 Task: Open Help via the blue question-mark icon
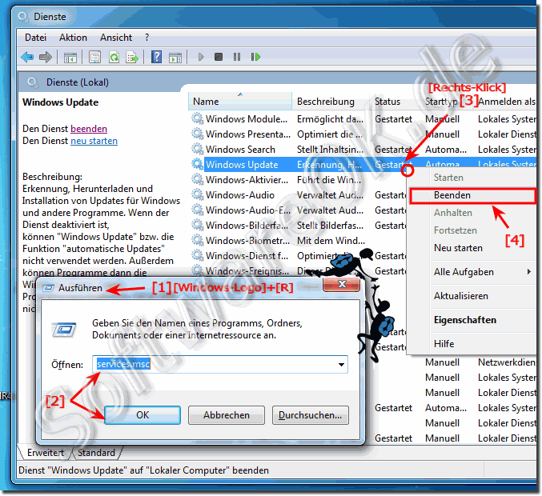156,57
